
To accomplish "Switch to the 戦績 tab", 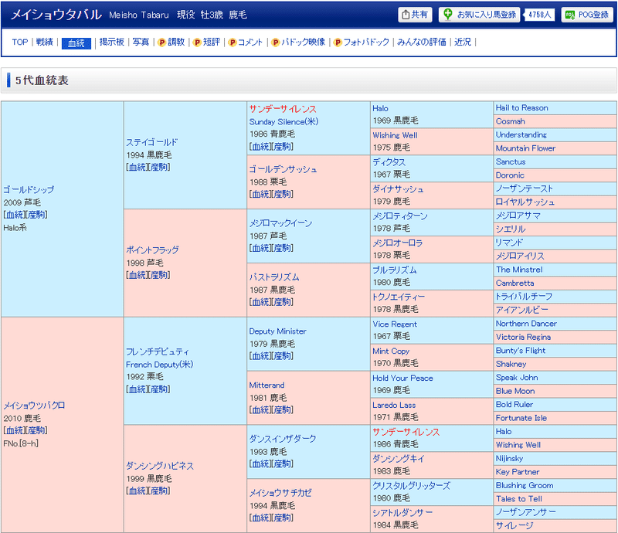I will pyautogui.click(x=45, y=42).
